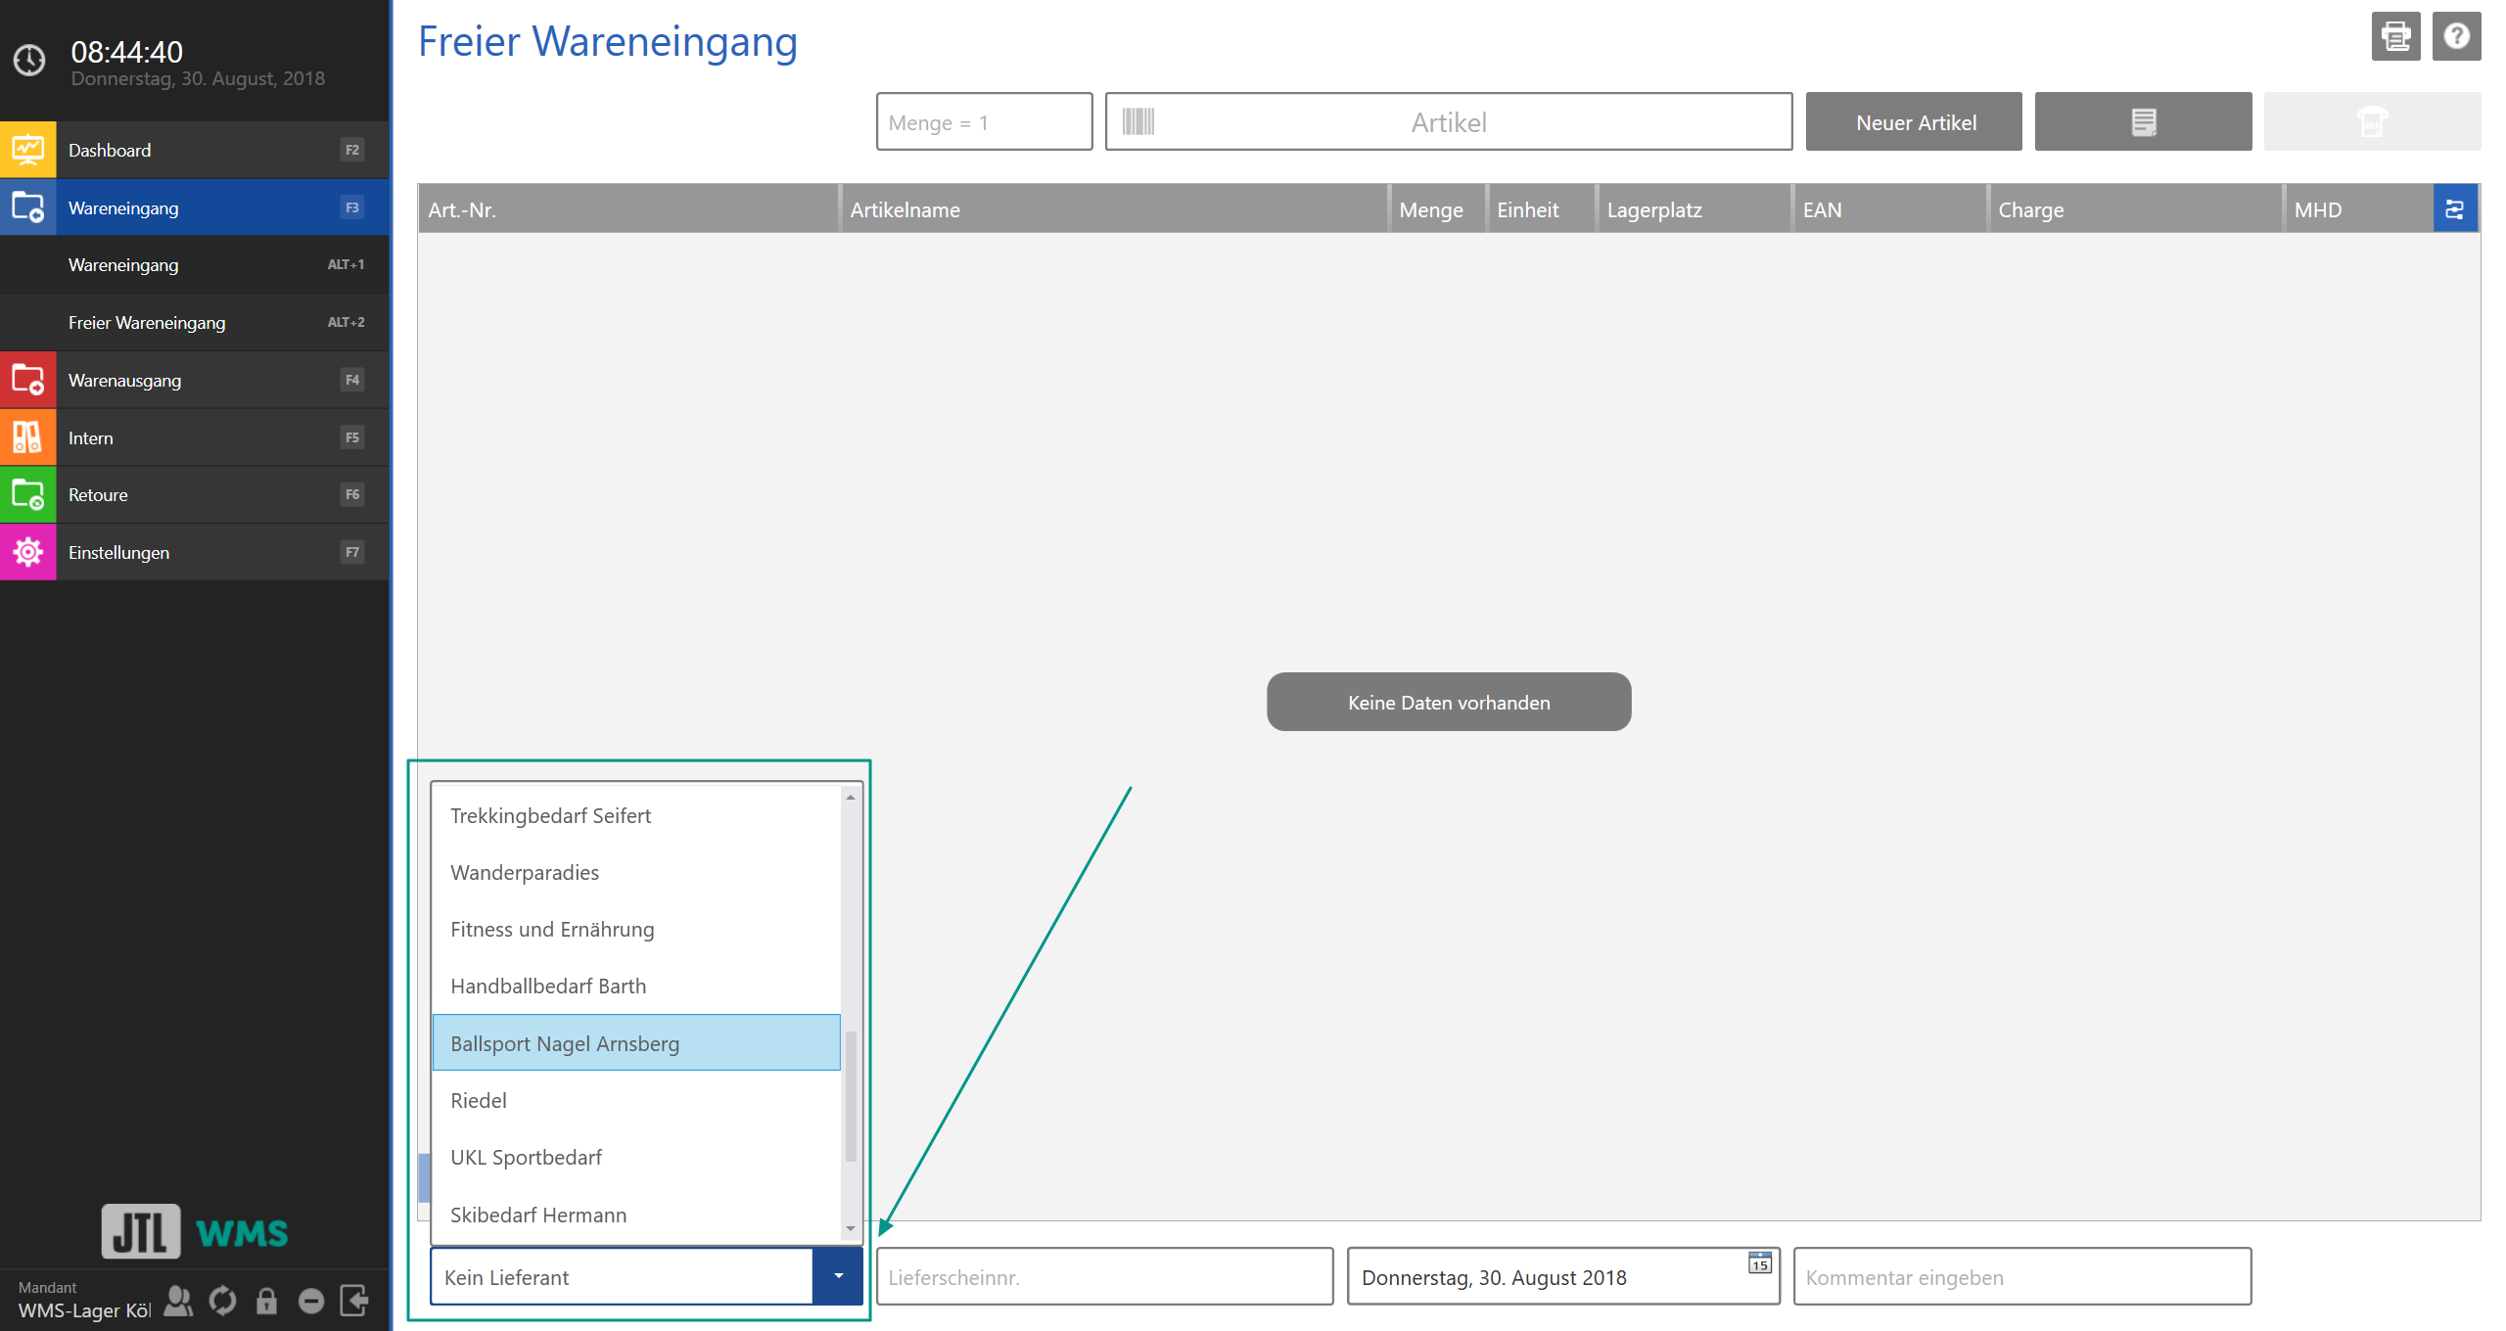Open the calendar picker for the delivery date
The image size is (2506, 1331).
(1758, 1265)
